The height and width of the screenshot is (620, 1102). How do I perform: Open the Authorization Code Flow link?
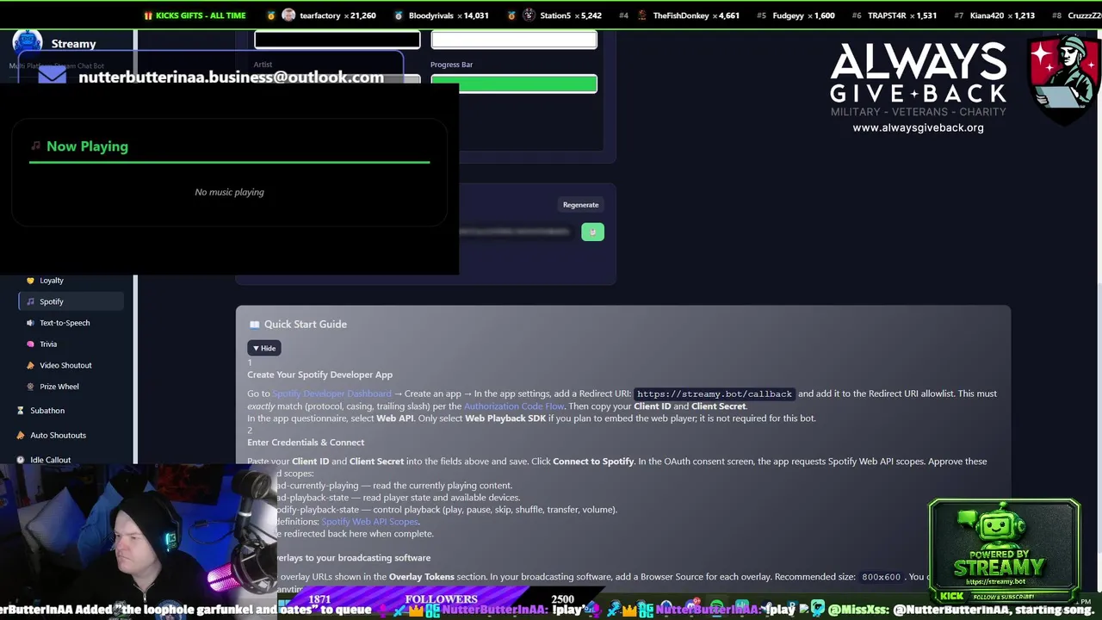point(514,406)
